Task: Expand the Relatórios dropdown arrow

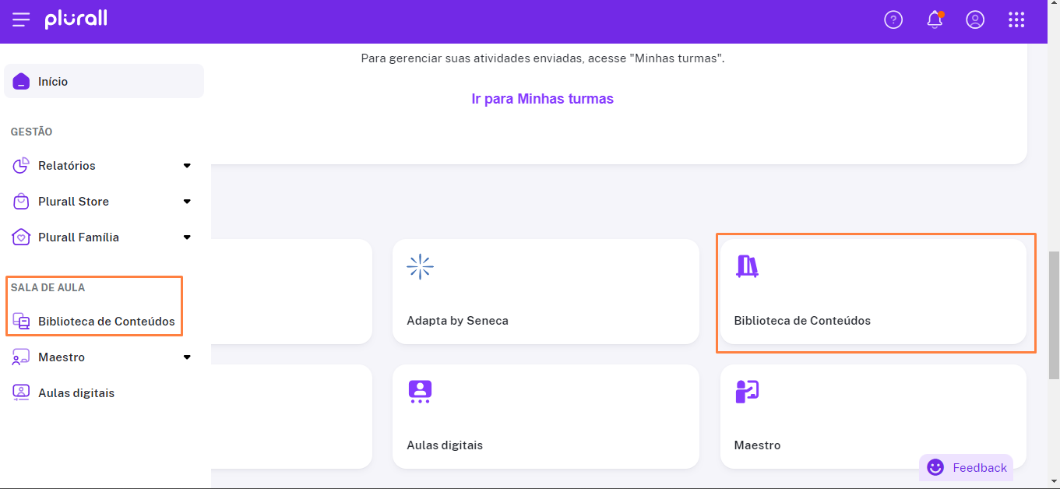Action: point(187,166)
